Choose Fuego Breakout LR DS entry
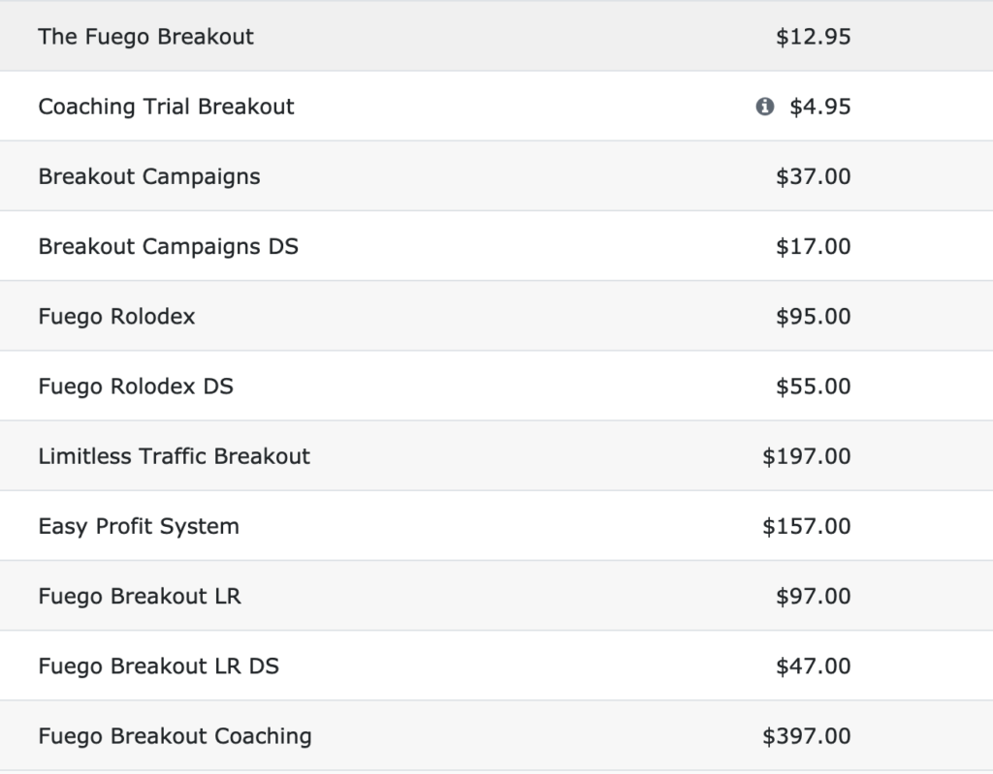The width and height of the screenshot is (993, 774). (x=158, y=666)
